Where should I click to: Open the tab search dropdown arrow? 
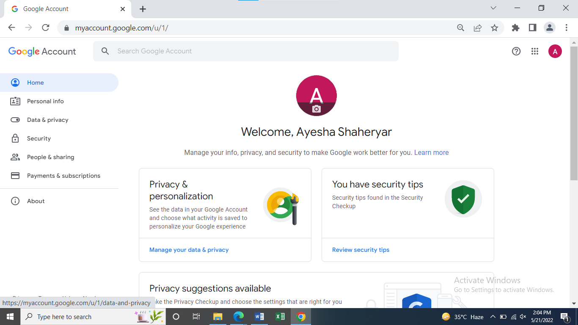coord(493,8)
